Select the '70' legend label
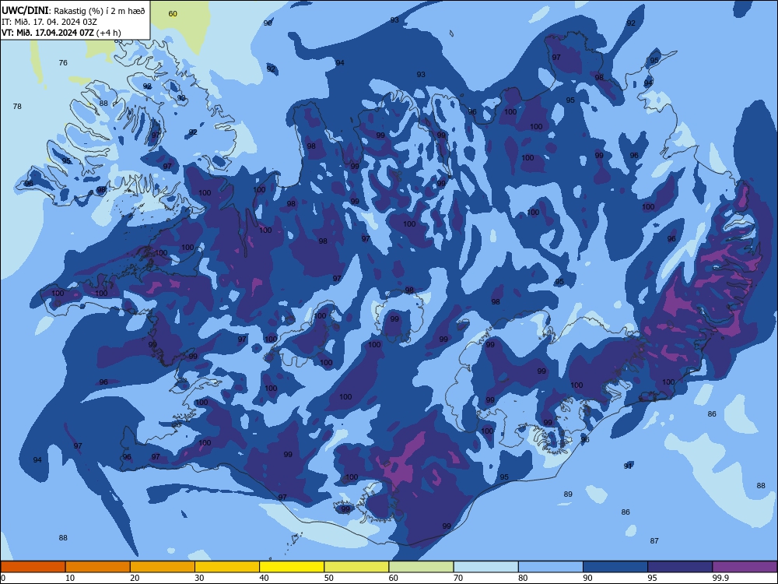This screenshot has width=778, height=584. coord(458,578)
